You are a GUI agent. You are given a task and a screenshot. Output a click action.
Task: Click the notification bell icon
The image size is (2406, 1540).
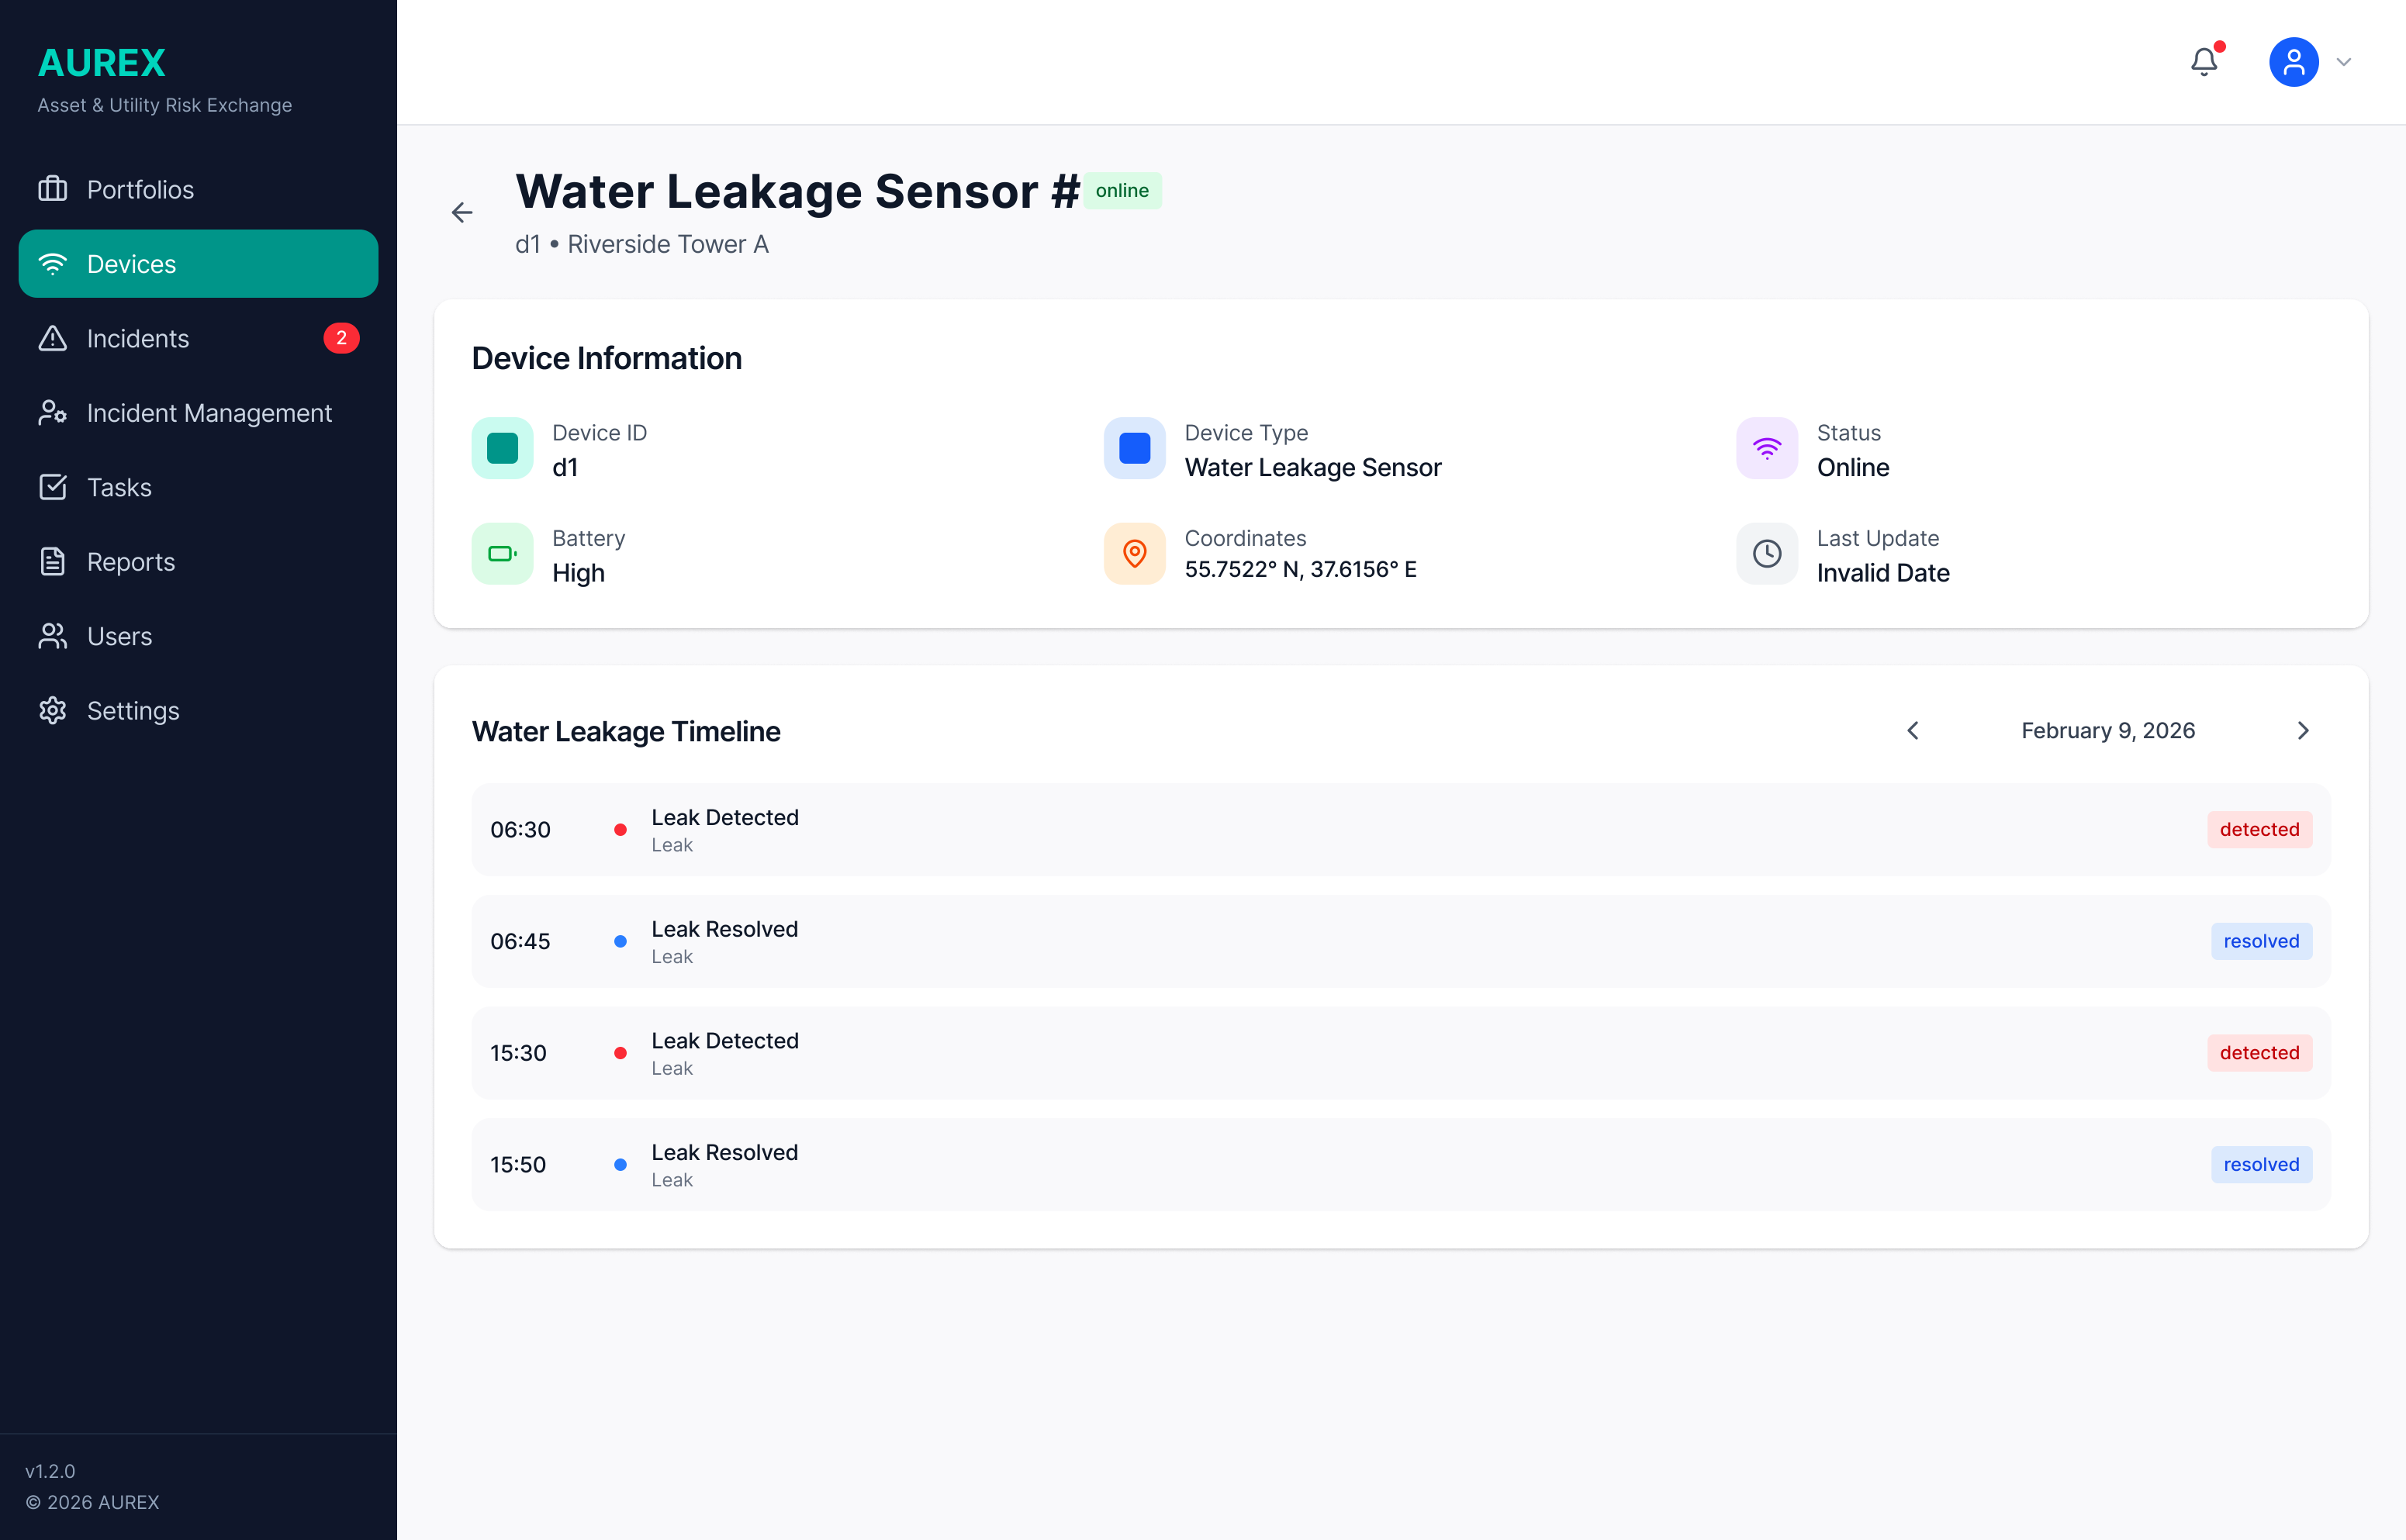(2204, 61)
